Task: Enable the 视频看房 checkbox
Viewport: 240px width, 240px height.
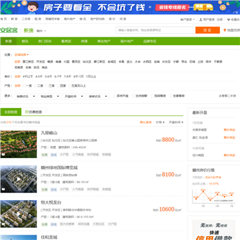Action: [153, 96]
